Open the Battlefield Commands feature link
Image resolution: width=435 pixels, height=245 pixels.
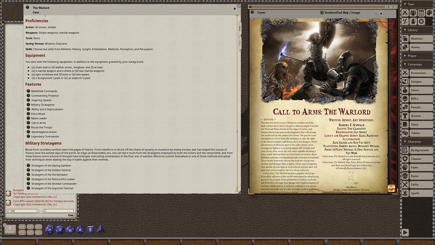[x=44, y=91]
